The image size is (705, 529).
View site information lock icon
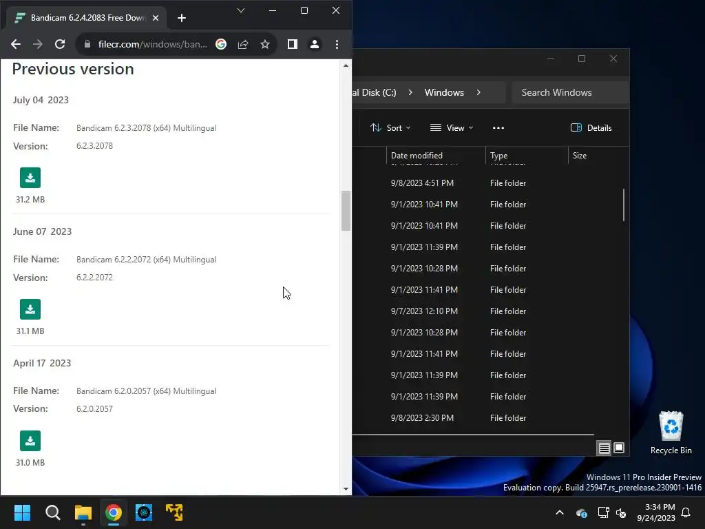(87, 44)
